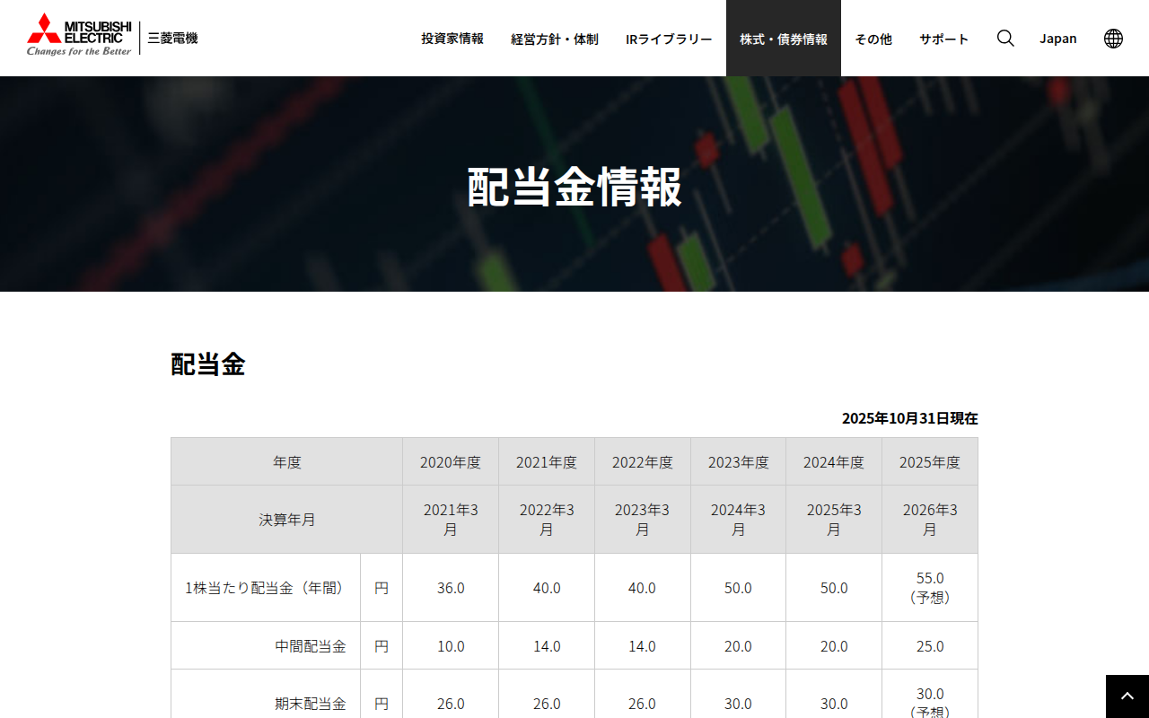Open the サポート menu
This screenshot has height=718, width=1149.
943,39
